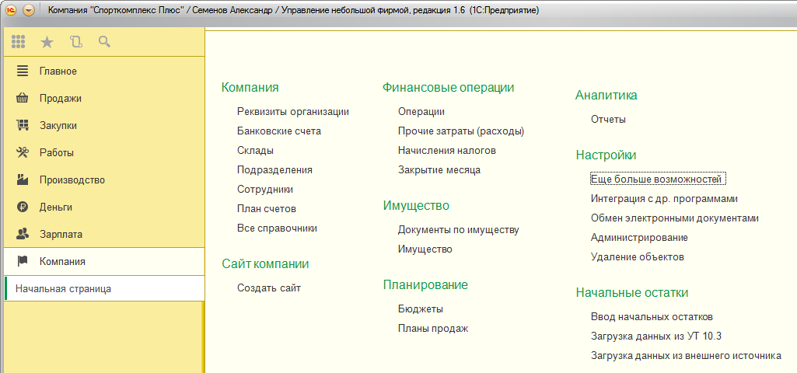
Task: Click the Работы tools icon
Action: [23, 152]
